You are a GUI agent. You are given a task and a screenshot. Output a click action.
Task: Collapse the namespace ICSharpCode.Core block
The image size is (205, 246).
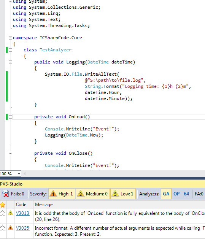pyautogui.click(x=10, y=38)
